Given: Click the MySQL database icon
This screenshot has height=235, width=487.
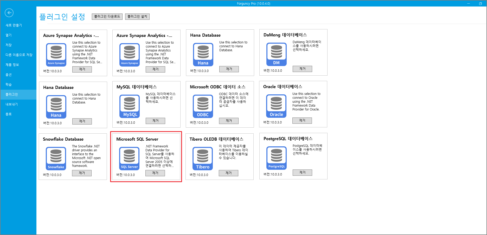Looking at the screenshot, I should pyautogui.click(x=130, y=106).
